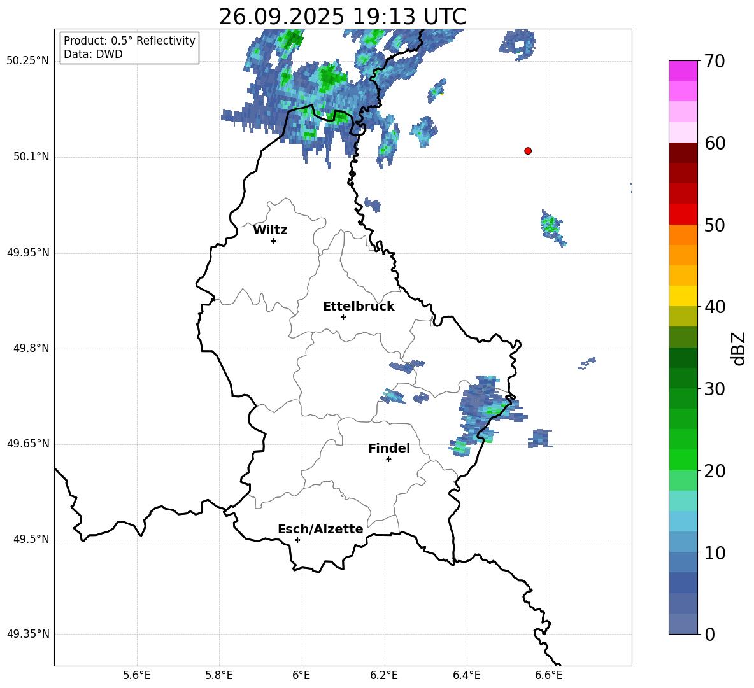Viewport: 754px width, 688px height.
Task: Click the Esch/Alzette location cross marker
Action: (x=297, y=540)
